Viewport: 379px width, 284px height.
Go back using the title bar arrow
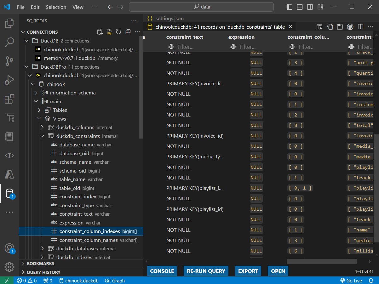(110, 7)
